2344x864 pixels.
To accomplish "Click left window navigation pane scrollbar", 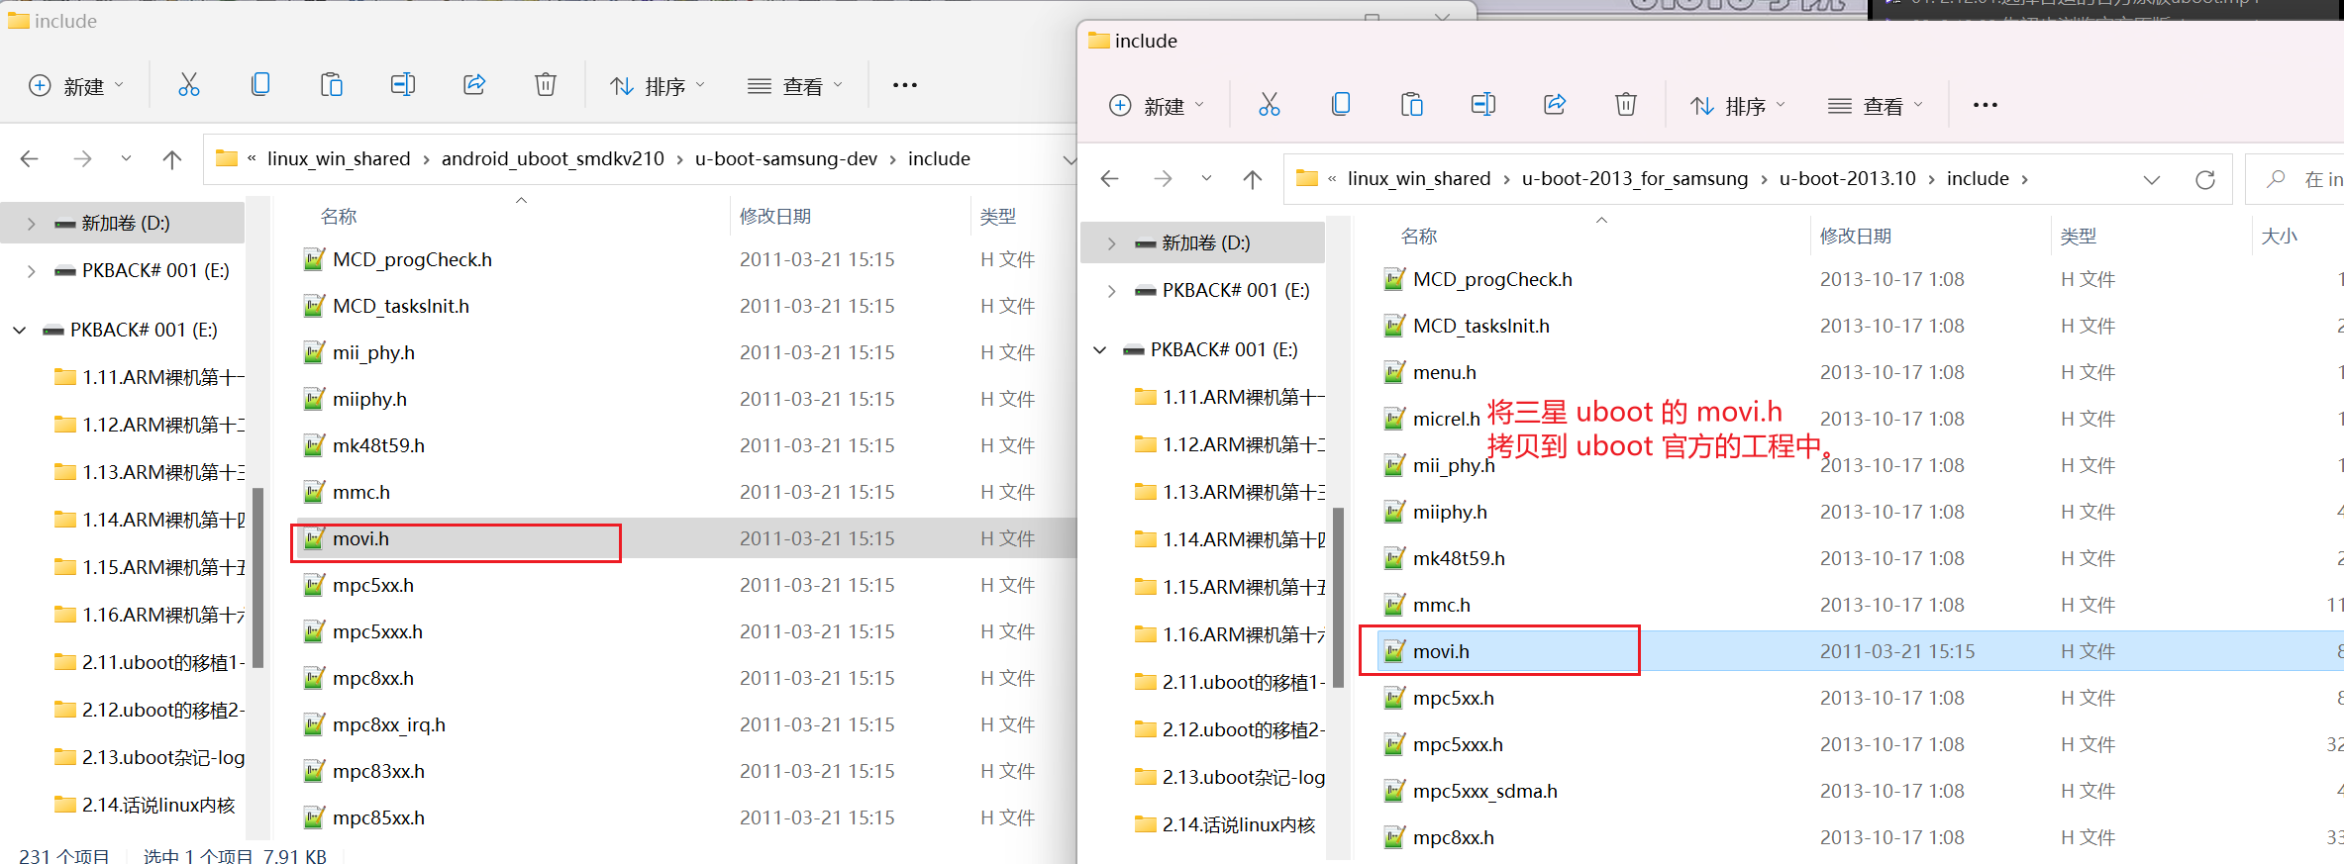I will click(257, 578).
